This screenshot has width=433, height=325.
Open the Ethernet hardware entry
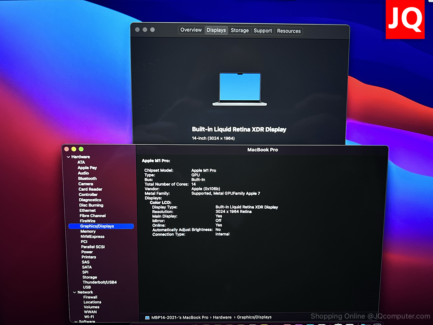point(88,210)
